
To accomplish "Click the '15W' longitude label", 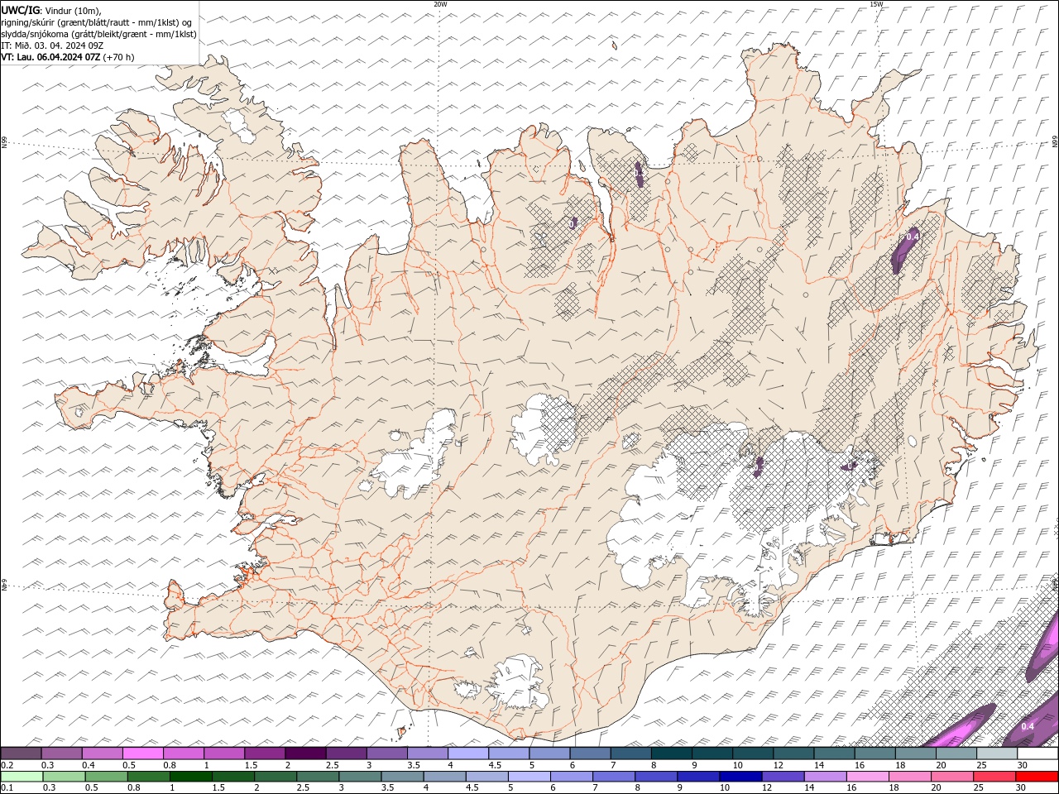I will 875,4.
